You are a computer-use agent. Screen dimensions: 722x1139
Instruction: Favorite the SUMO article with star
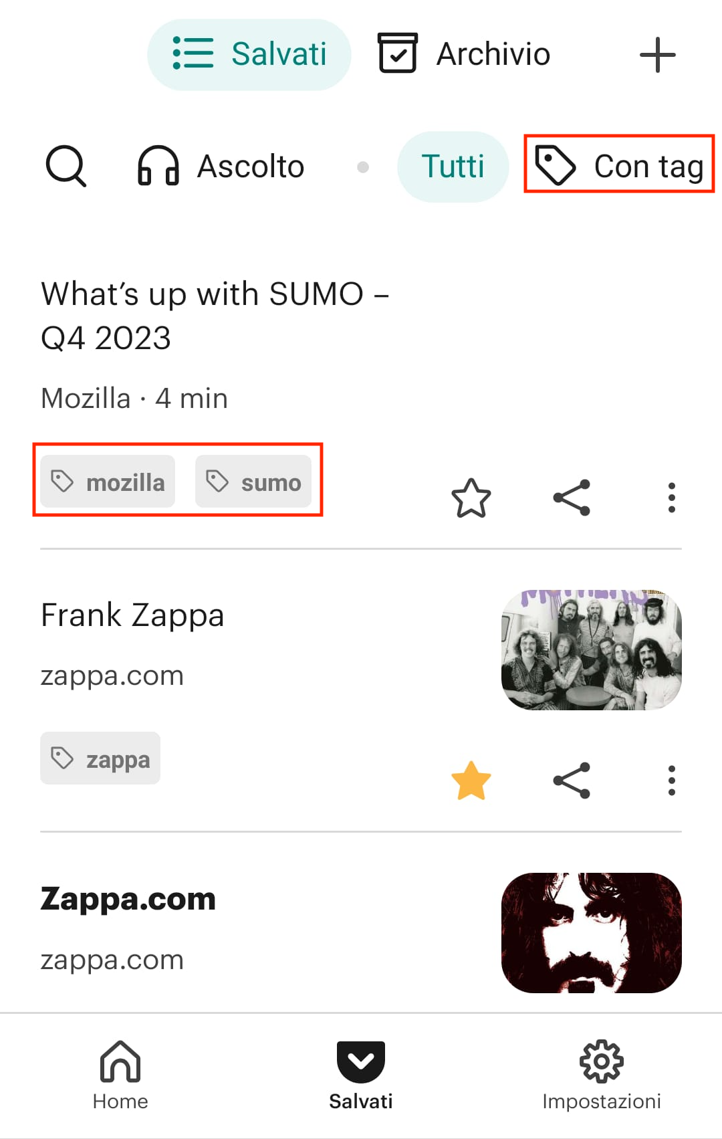471,498
